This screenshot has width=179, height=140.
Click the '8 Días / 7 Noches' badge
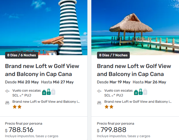pyautogui.click(x=113, y=55)
